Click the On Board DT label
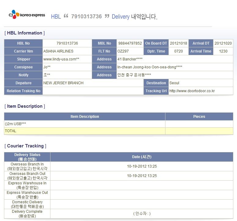The width and height of the screenshot is (237, 221). 156,43
